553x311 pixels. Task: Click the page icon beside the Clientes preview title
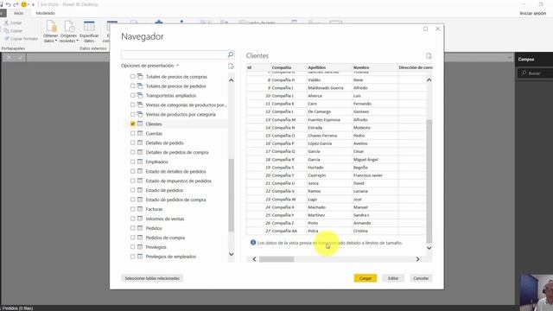pos(429,55)
